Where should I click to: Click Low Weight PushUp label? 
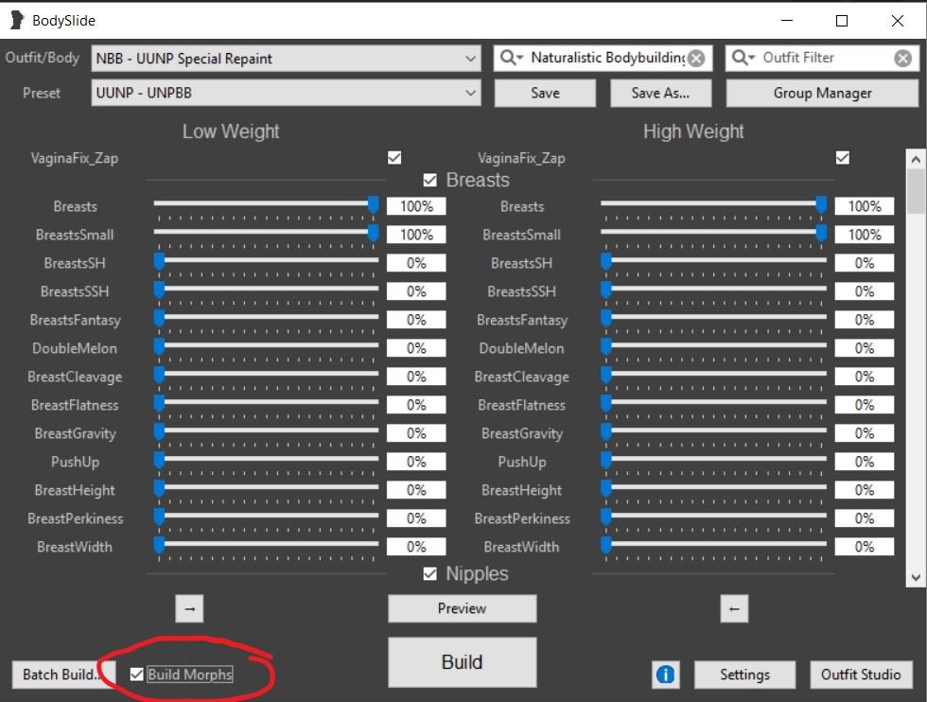click(75, 462)
